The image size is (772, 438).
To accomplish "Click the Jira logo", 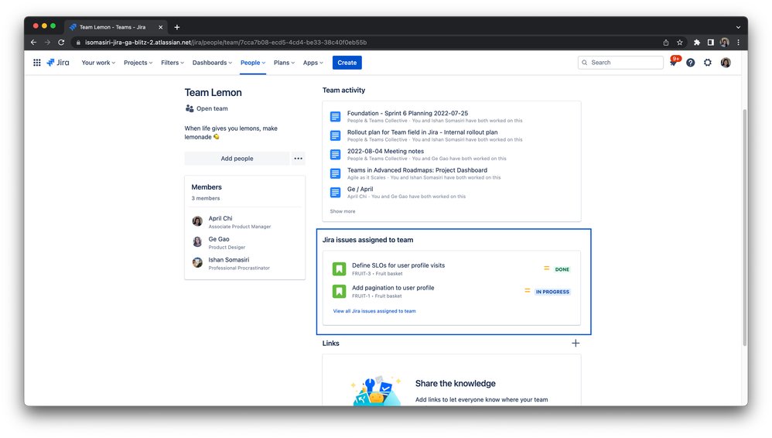I will pyautogui.click(x=58, y=63).
